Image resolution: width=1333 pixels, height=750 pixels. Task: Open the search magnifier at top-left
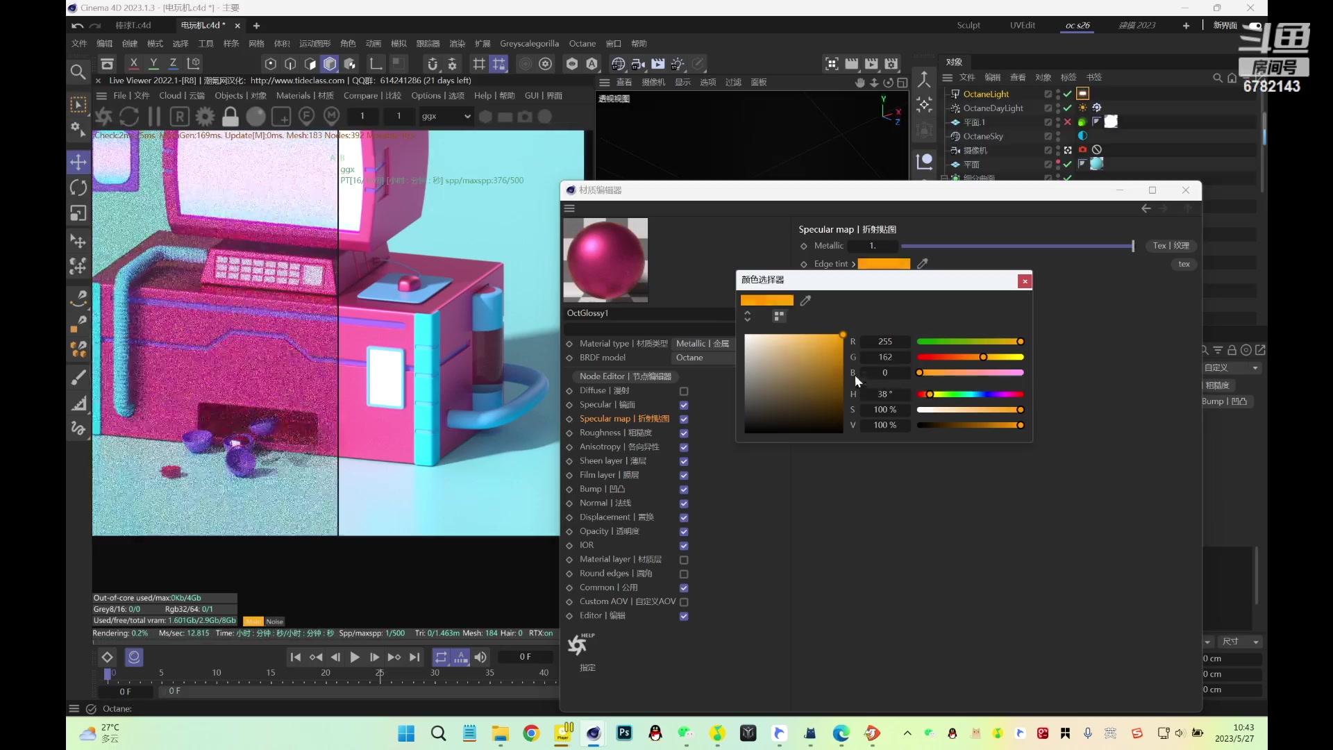(78, 72)
